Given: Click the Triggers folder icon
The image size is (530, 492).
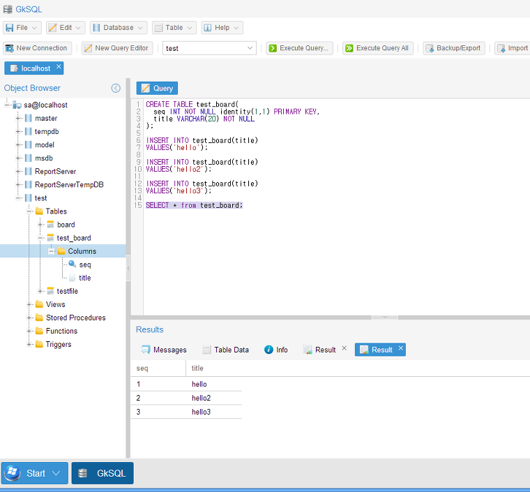Looking at the screenshot, I should 39,344.
